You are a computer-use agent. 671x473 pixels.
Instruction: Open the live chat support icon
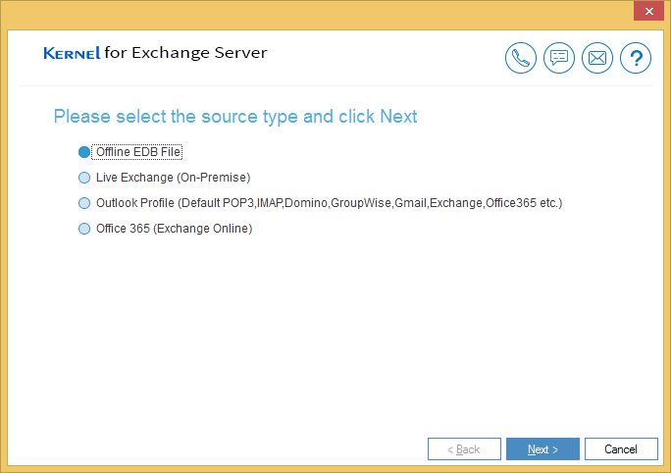559,58
